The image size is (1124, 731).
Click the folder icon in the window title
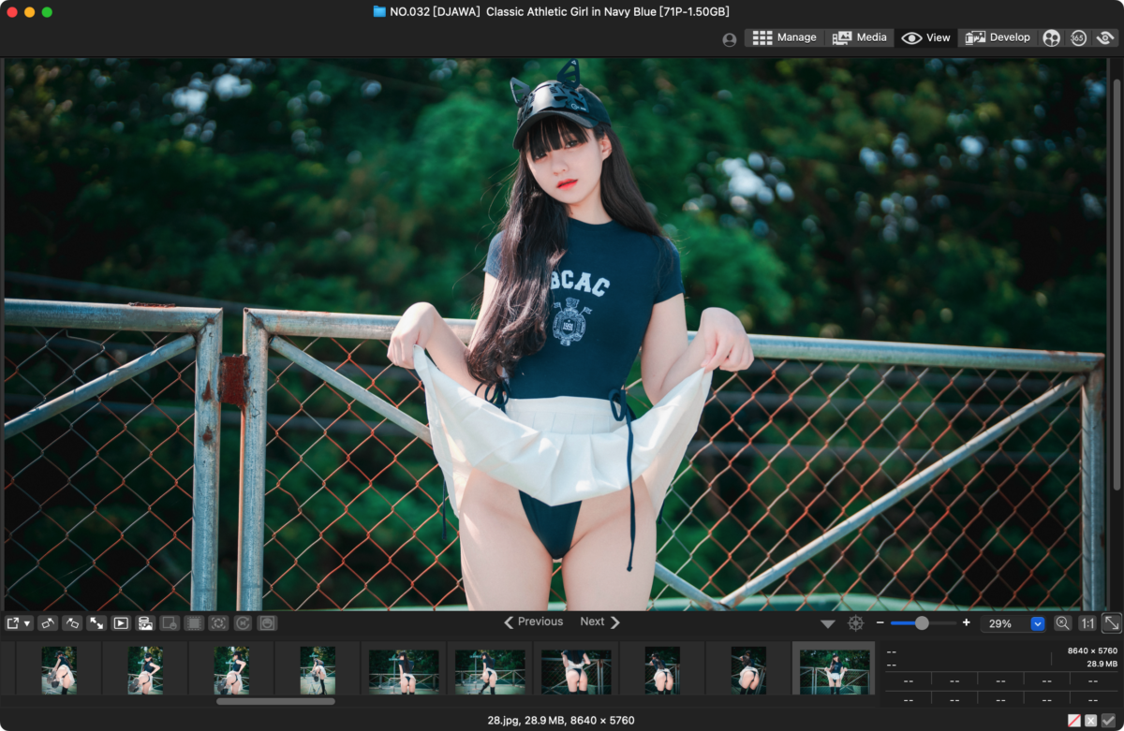click(379, 11)
